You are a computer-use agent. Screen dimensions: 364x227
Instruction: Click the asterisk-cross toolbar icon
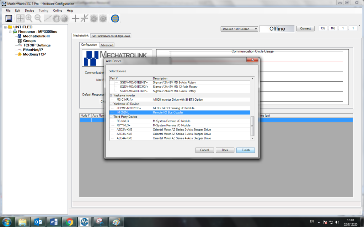(85, 18)
